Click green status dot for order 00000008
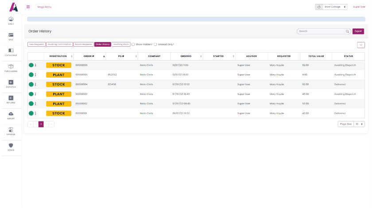 [x=31, y=65]
